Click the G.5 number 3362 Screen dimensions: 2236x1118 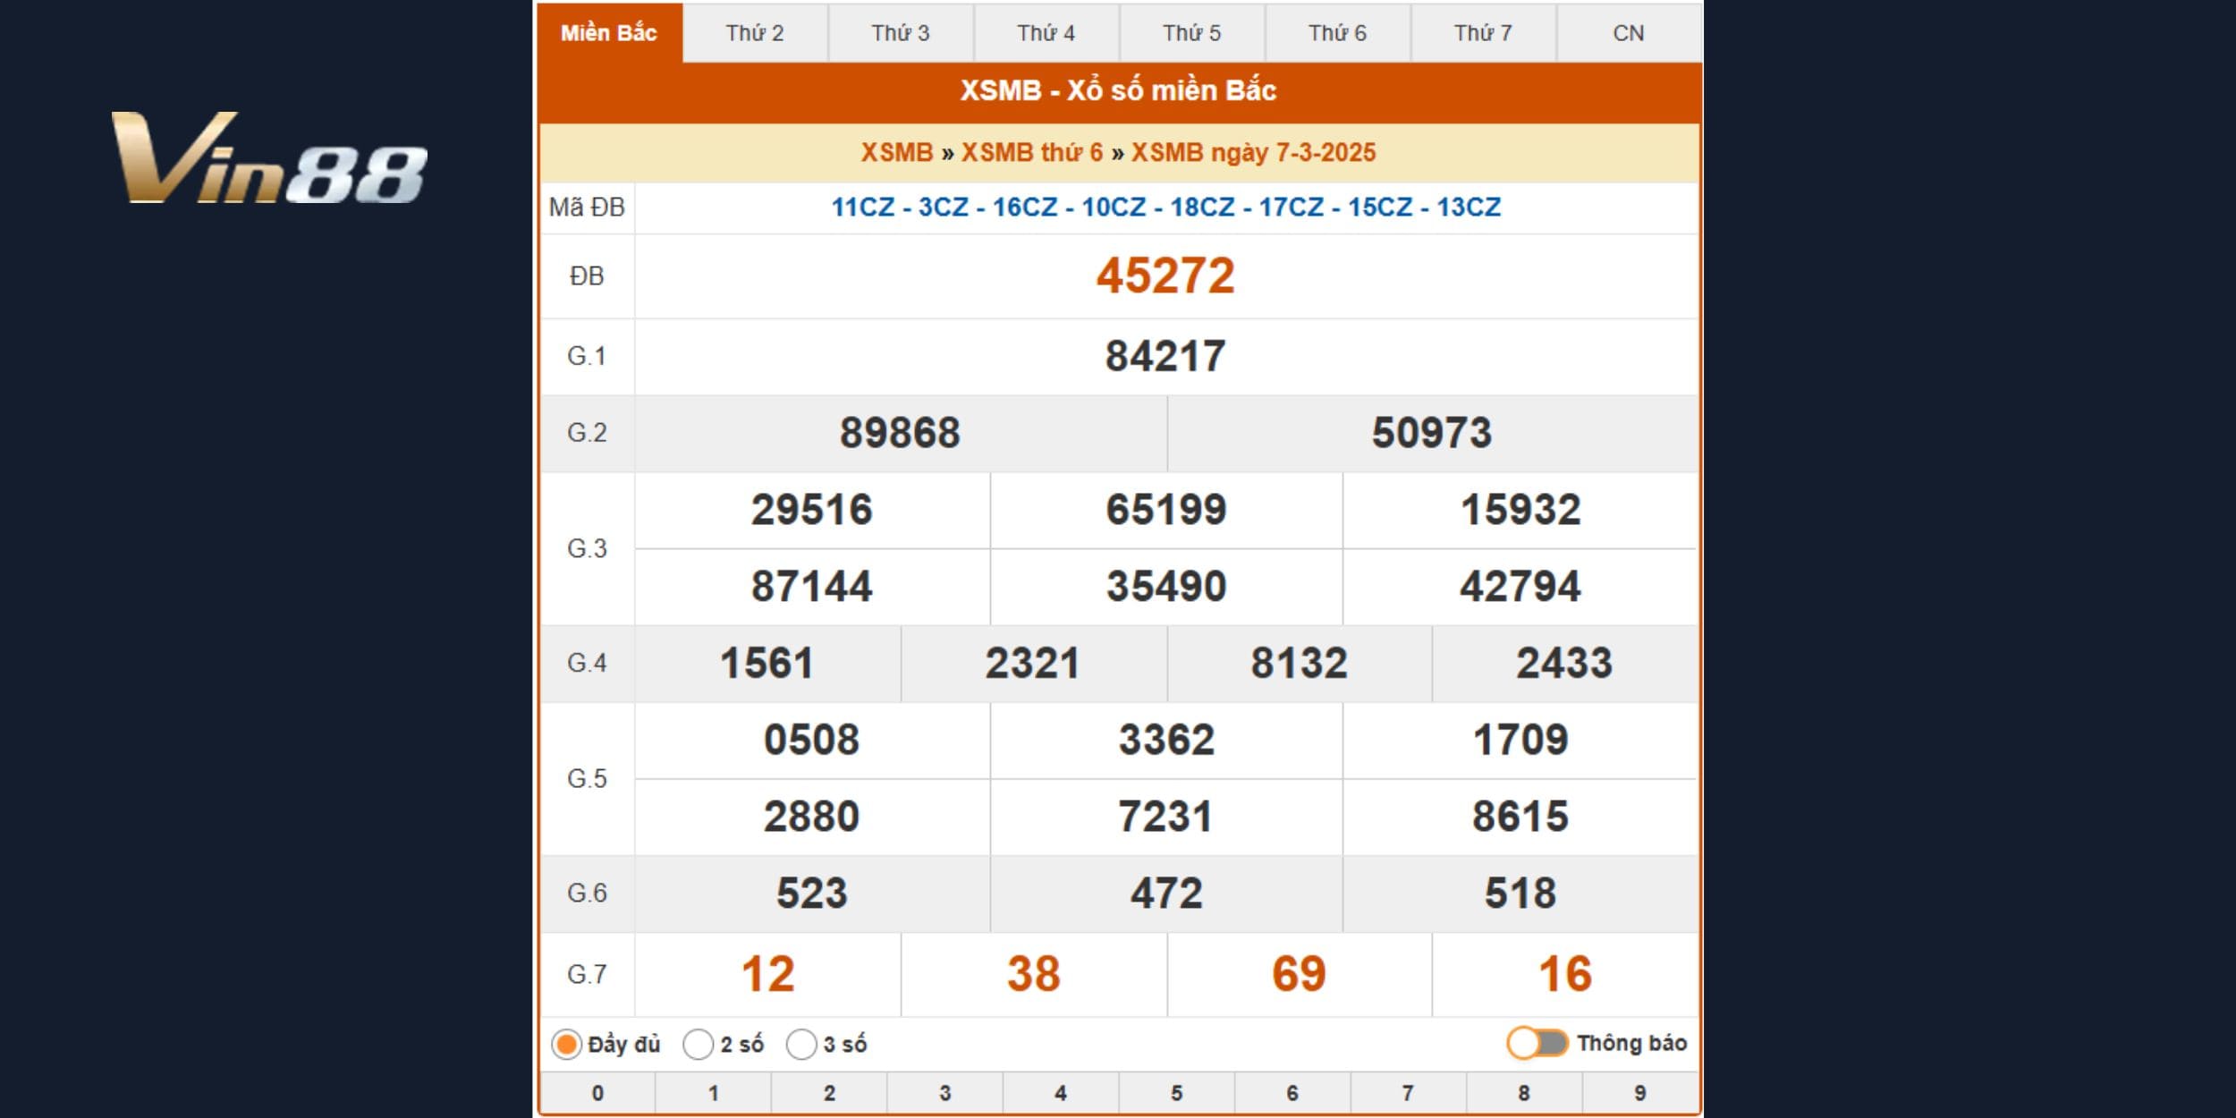(1166, 741)
